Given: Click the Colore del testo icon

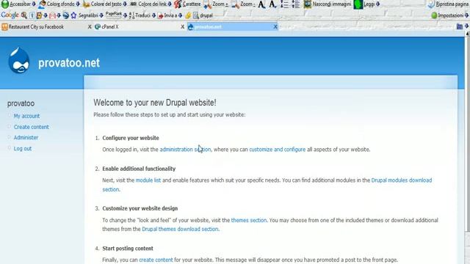Looking at the screenshot, I should 87,4.
